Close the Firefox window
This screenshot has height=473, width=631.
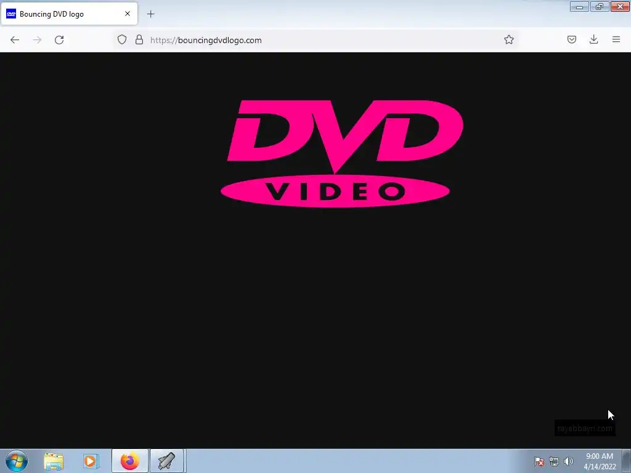(x=620, y=6)
